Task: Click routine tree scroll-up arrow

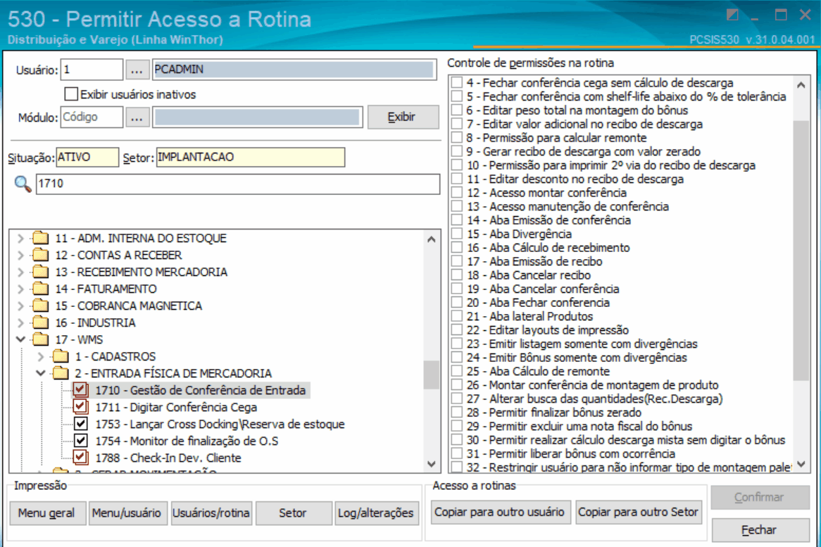Action: [432, 239]
